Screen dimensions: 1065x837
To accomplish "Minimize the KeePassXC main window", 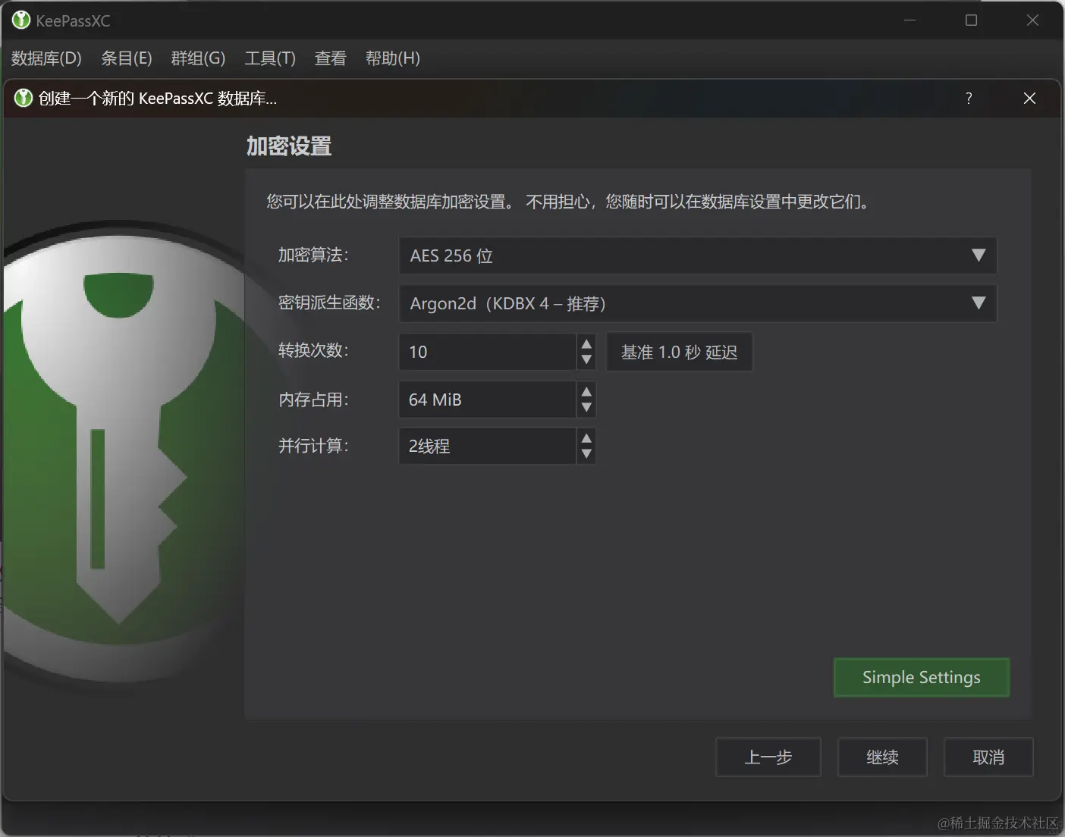I will (910, 20).
